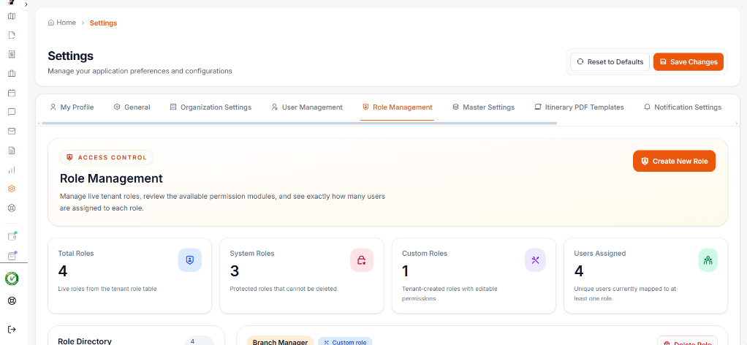747x345 pixels.
Task: Open the bar chart reports icon
Action: pos(12,170)
